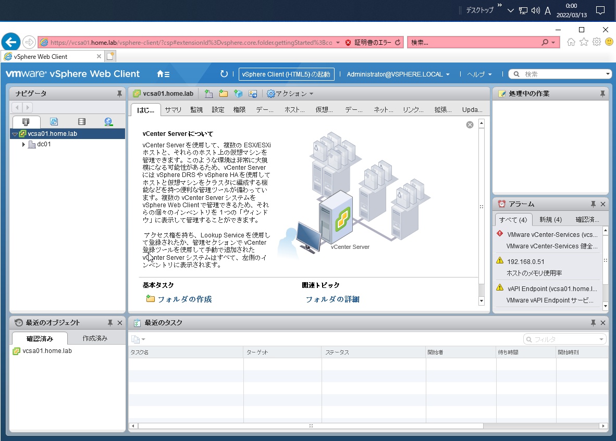616x441 pixels.
Task: Click the Folder details (フォルダの詳細) link
Action: 332,299
